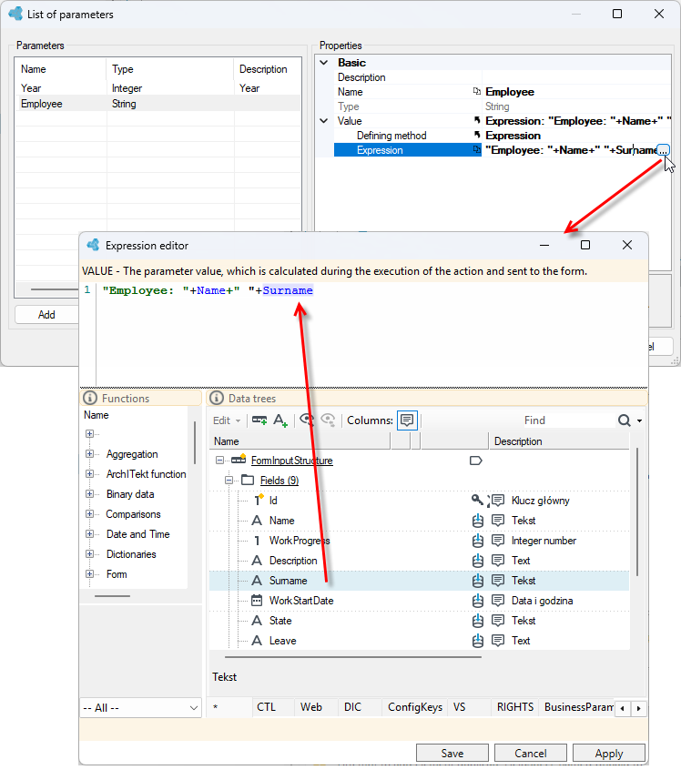
Task: Click the Data trees panel info icon
Action: pyautogui.click(x=217, y=398)
